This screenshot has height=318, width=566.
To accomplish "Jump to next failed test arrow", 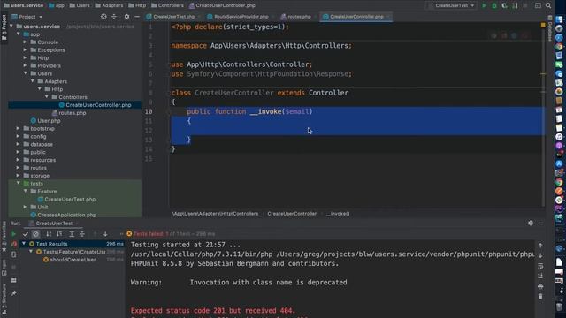I will [x=105, y=234].
